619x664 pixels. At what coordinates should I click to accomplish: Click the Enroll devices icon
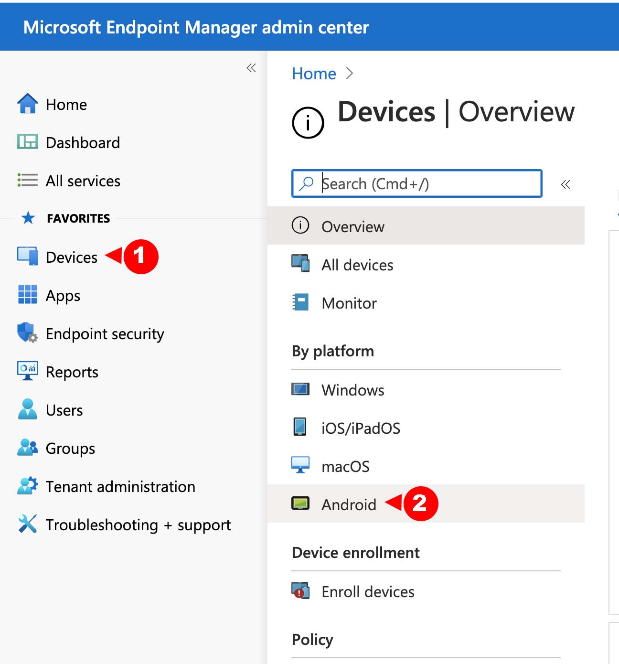[300, 591]
